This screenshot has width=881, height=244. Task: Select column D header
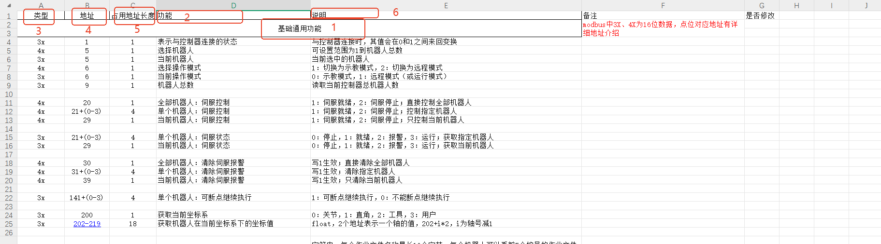tap(233, 5)
